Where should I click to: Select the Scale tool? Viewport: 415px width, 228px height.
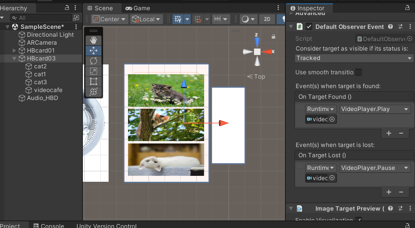click(x=94, y=71)
